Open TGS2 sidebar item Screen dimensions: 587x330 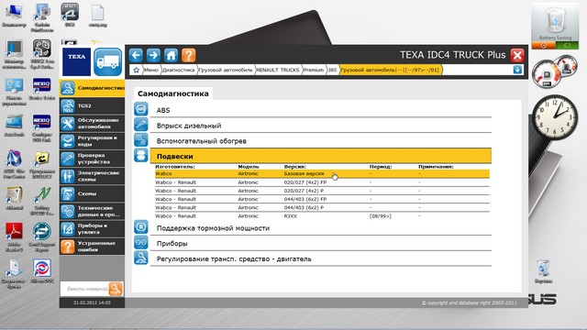(x=92, y=106)
